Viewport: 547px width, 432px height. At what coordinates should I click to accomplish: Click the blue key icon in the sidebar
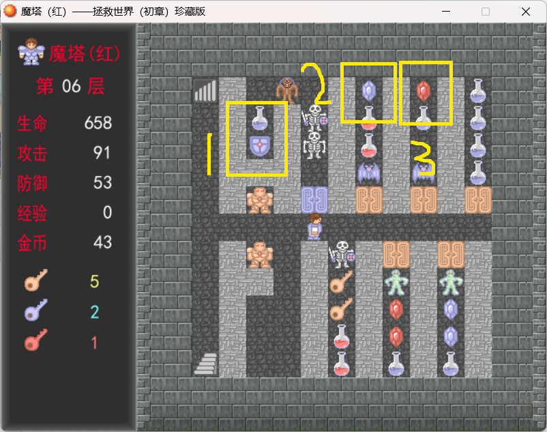click(36, 311)
